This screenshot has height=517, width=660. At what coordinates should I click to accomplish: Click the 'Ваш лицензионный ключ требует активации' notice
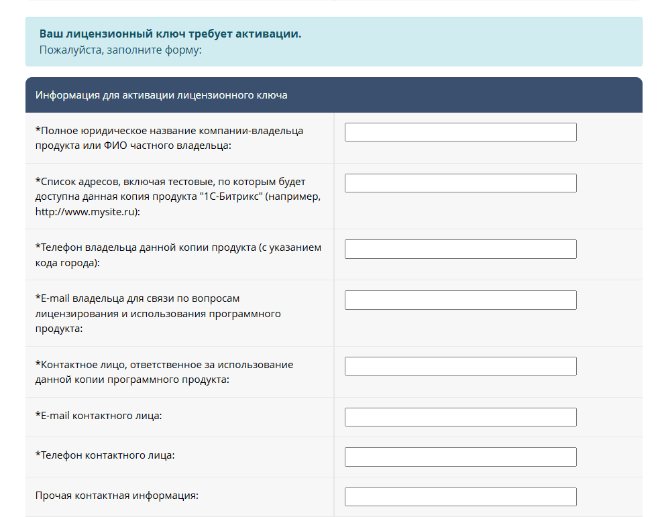170,34
